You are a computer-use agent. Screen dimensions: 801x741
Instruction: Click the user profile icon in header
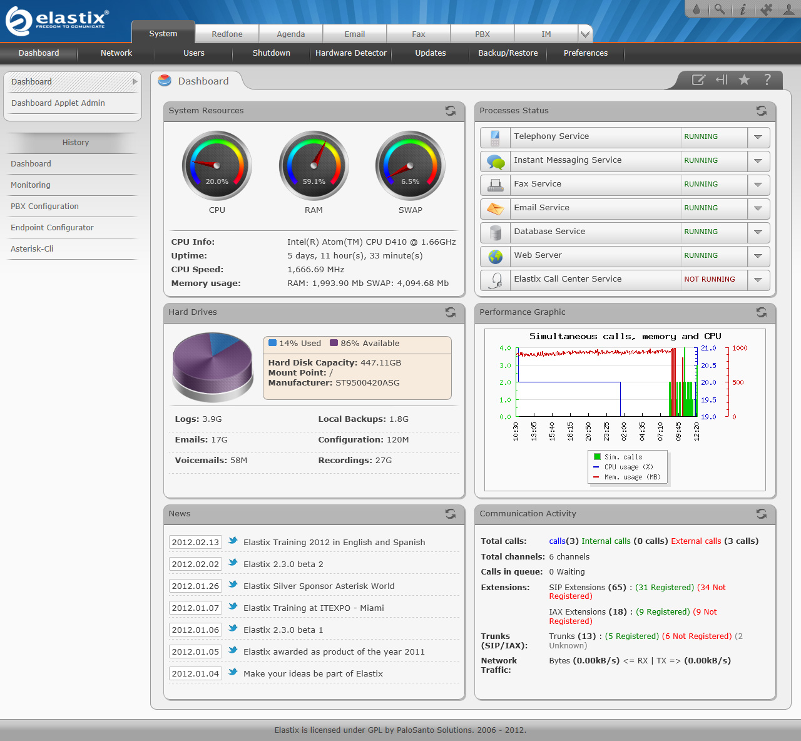[x=789, y=9]
